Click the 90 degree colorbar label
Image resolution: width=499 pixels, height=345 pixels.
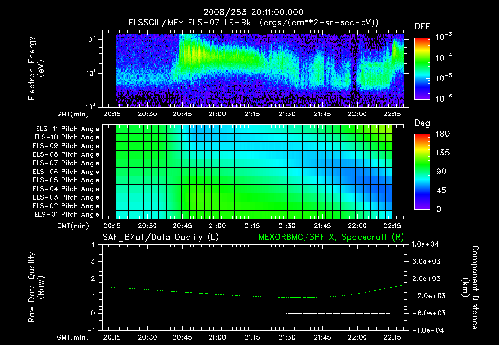(x=441, y=172)
